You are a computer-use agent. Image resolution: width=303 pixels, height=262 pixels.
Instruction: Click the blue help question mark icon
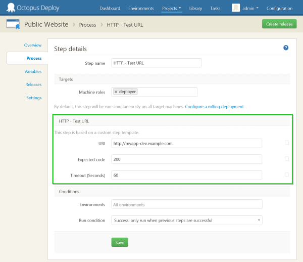286,48
